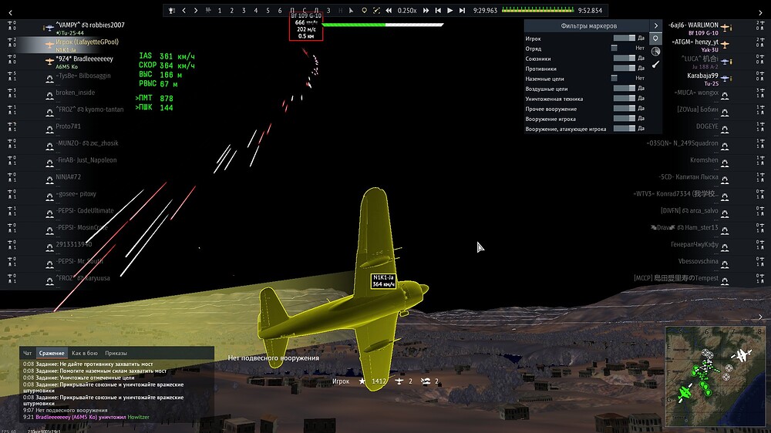Image resolution: width=771 pixels, height=433 pixels.
Task: Click plane icon beside henzy_yt
Action: coord(726,44)
